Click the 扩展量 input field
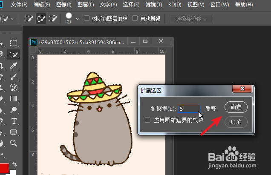 tap(190, 109)
